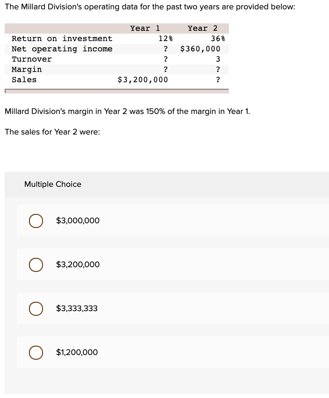Select the $3,333,333 radio button
Viewport: 329px width, 398px height.
(36, 308)
